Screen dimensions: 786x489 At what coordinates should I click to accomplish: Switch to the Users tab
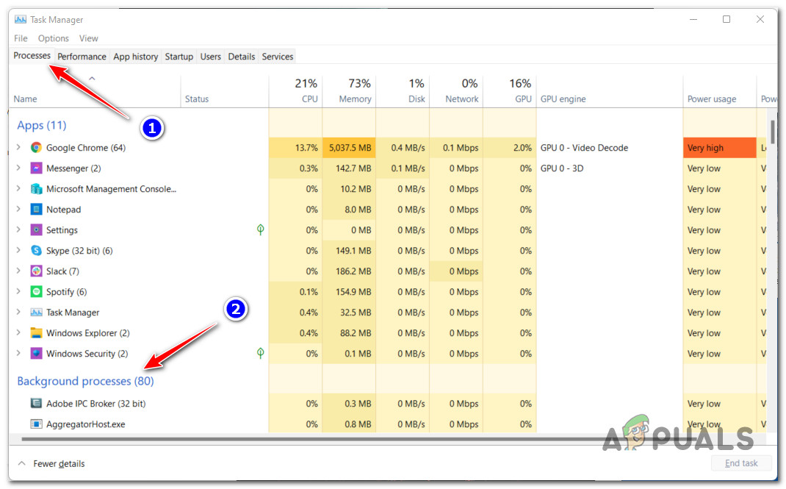[x=211, y=57]
